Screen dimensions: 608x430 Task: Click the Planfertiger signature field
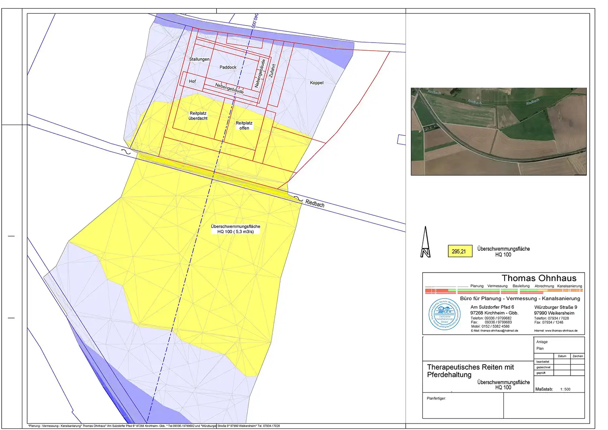point(462,406)
